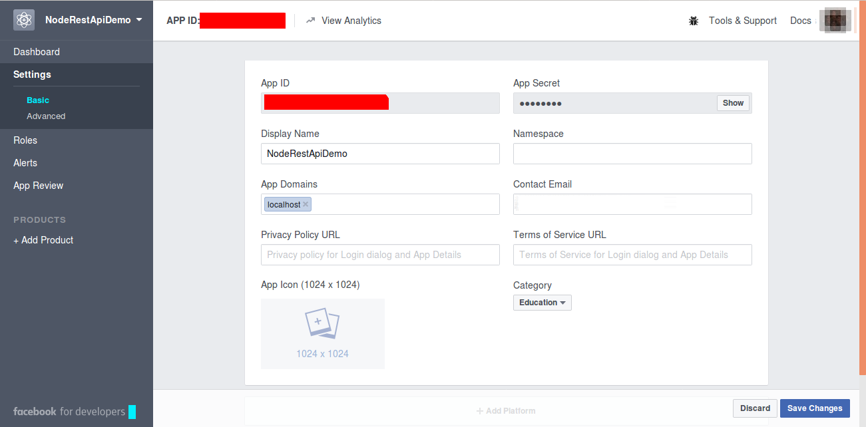Open Advanced settings sub-item
The image size is (866, 427).
(x=46, y=116)
